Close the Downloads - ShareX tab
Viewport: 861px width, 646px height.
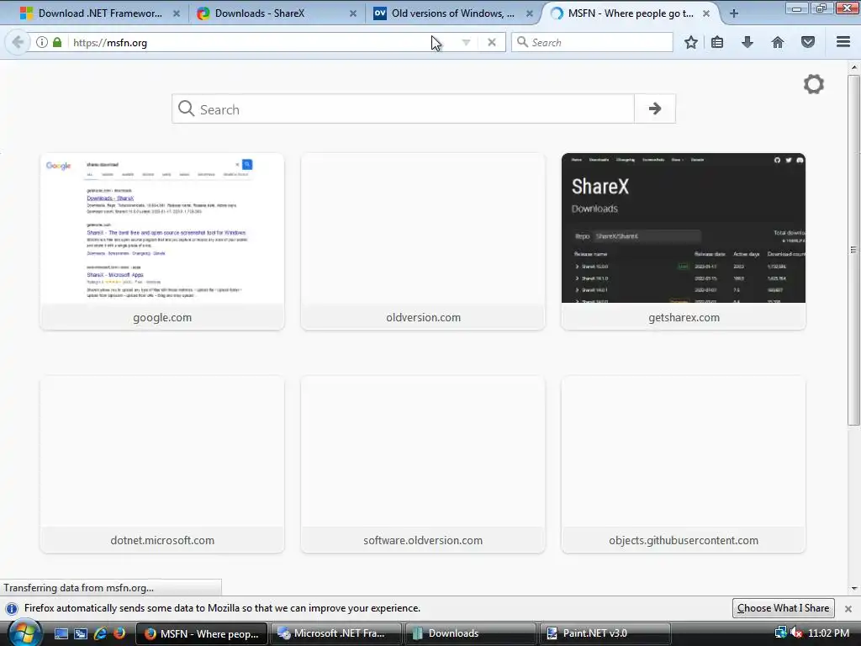pos(353,13)
